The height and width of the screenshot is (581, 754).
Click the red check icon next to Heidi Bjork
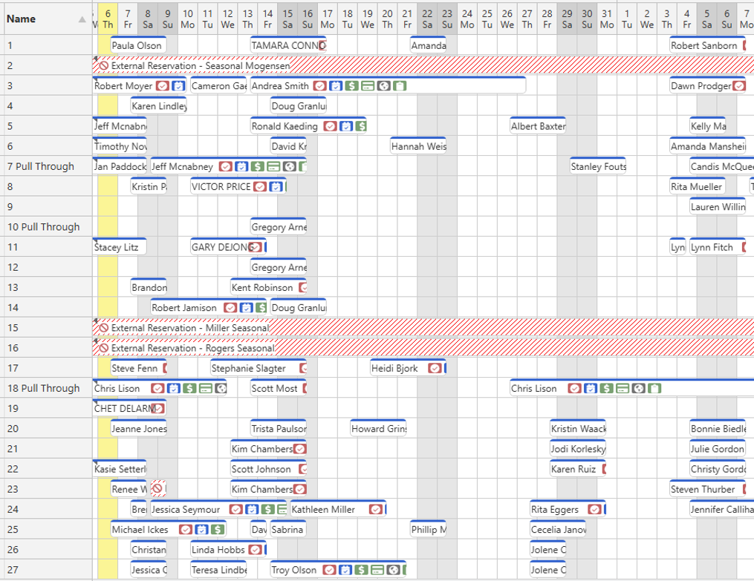pyautogui.click(x=435, y=368)
